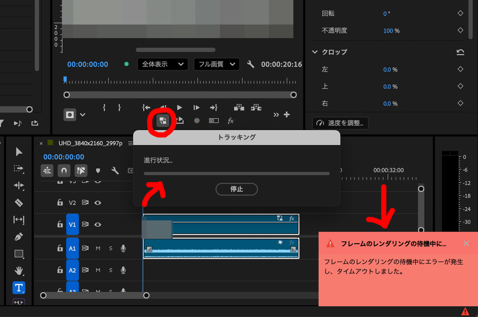The height and width of the screenshot is (317, 478).
Task: Click the Mark Out bracket icon
Action: [119, 107]
